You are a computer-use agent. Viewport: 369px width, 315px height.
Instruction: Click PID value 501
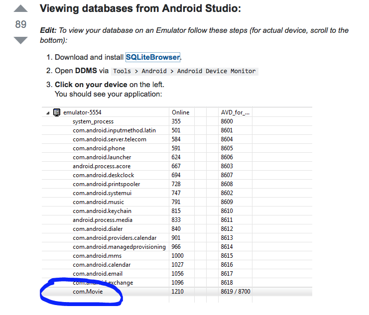pos(176,130)
